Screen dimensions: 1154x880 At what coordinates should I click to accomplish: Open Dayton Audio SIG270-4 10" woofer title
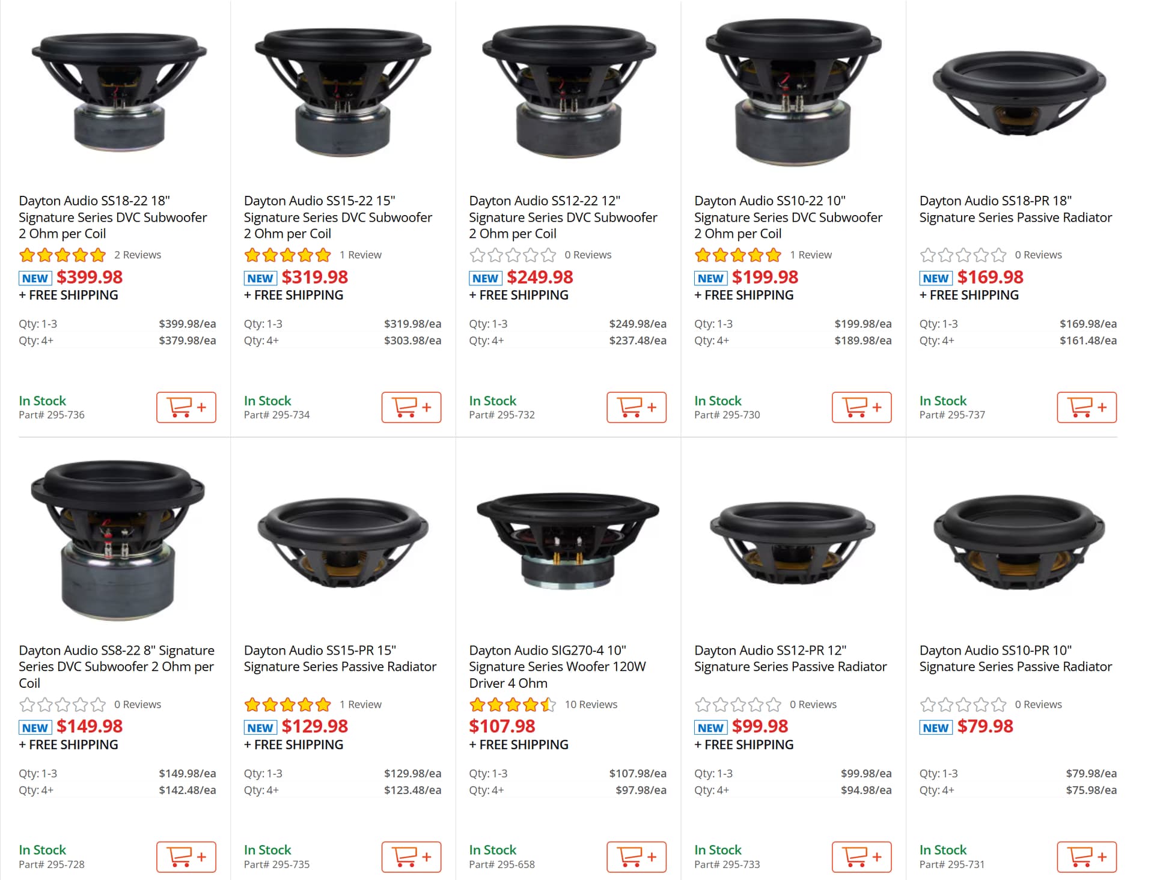557,666
